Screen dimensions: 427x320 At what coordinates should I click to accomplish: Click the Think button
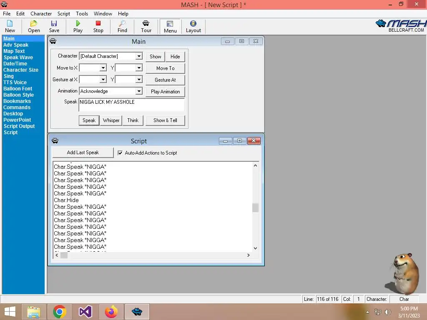pyautogui.click(x=133, y=120)
